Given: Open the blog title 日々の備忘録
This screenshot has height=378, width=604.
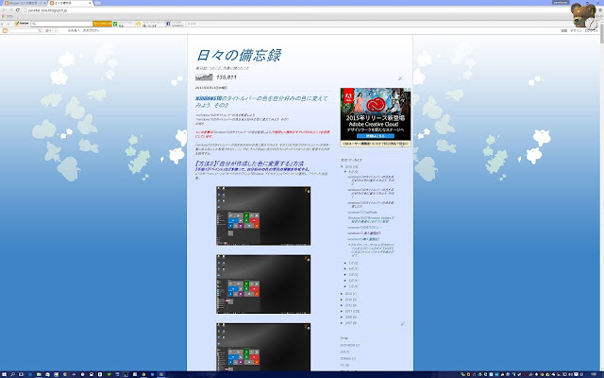Looking at the screenshot, I should [x=239, y=55].
